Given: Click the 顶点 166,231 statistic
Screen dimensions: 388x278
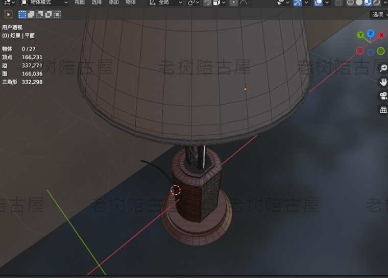Looking at the screenshot, I should coord(22,57).
